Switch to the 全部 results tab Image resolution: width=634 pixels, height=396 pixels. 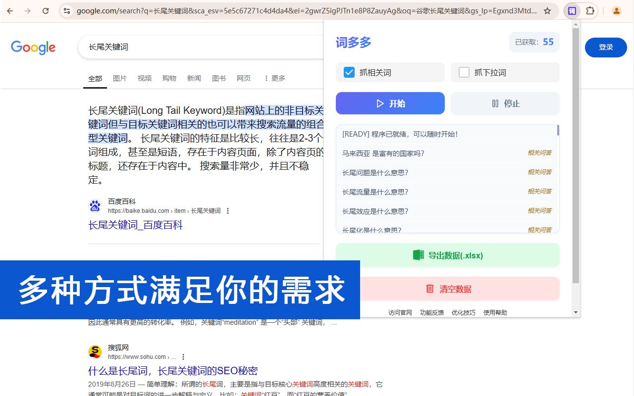tap(95, 78)
